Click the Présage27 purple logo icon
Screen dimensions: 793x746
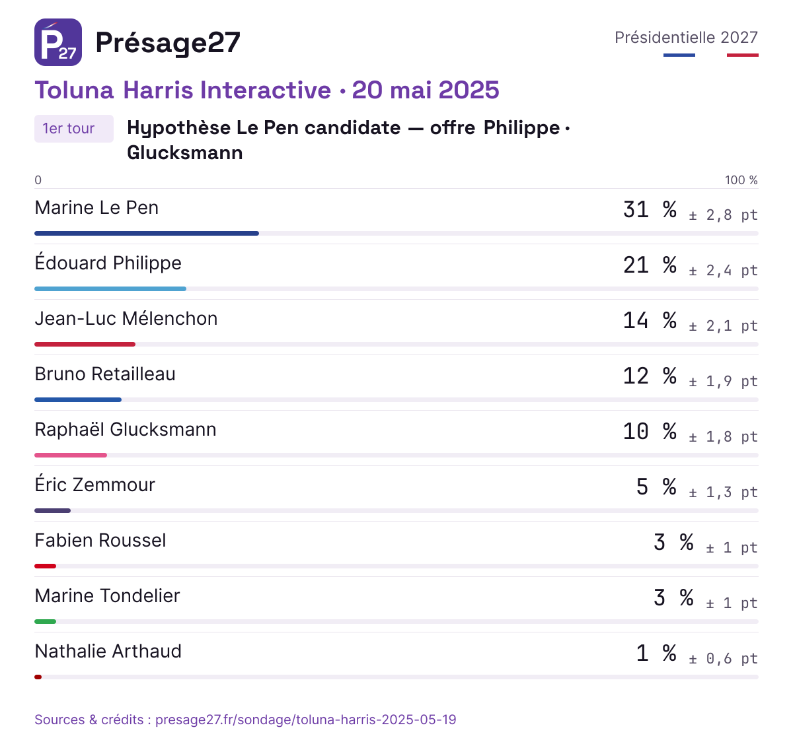click(x=58, y=42)
